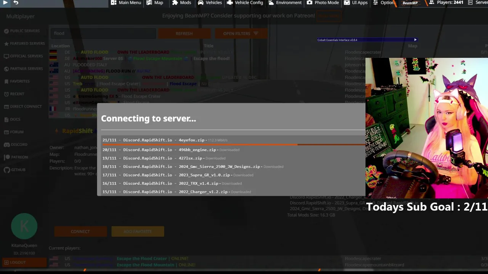Viewport: 488px width, 274px height.
Task: Open Favorites in the sidebar
Action: 17,81
